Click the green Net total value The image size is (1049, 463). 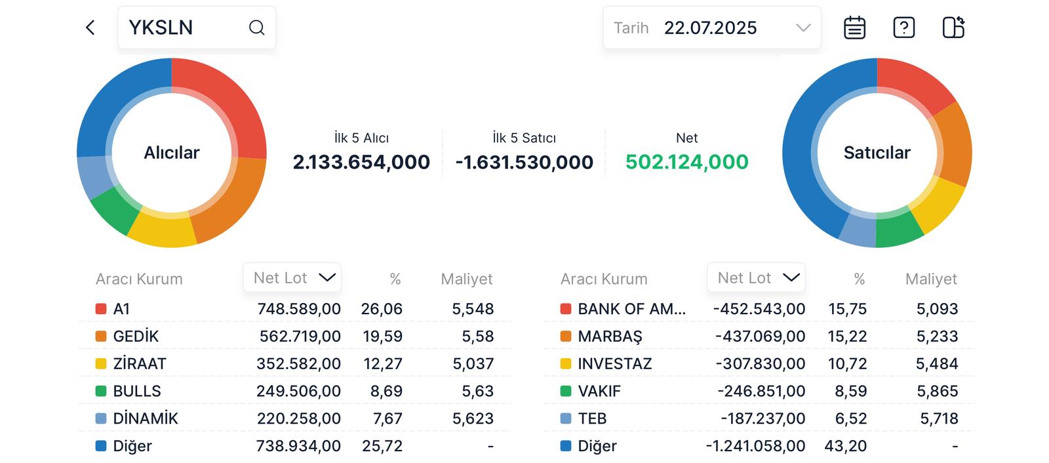(x=686, y=162)
